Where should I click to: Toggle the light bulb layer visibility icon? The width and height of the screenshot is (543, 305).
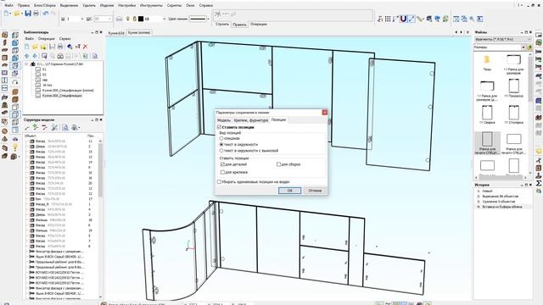point(128,19)
